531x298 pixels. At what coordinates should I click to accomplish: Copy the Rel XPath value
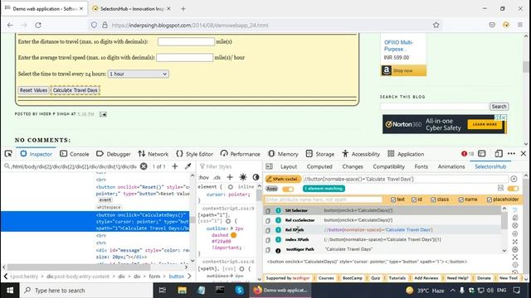[268, 230]
